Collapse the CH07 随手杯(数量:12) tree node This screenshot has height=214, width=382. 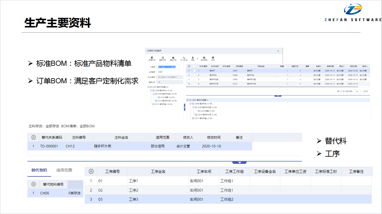tap(148, 87)
